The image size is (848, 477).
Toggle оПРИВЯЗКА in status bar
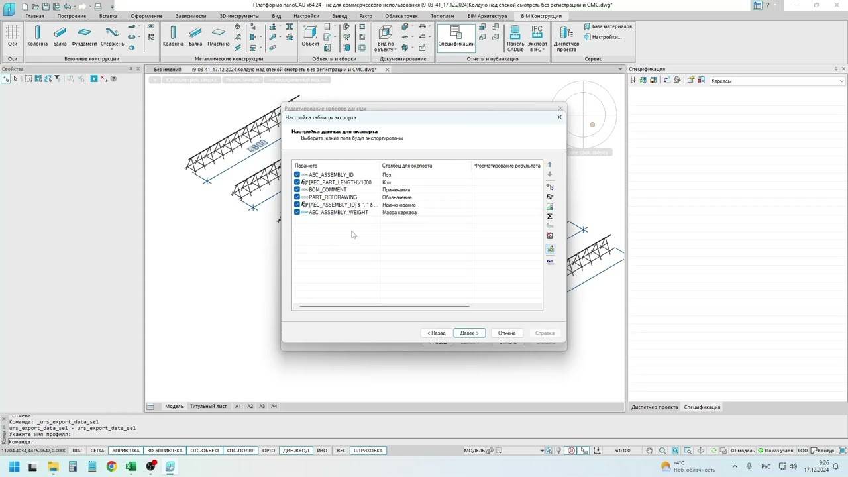(125, 450)
